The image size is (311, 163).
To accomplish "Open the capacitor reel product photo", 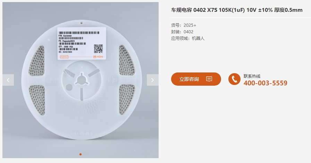I will [81, 80].
